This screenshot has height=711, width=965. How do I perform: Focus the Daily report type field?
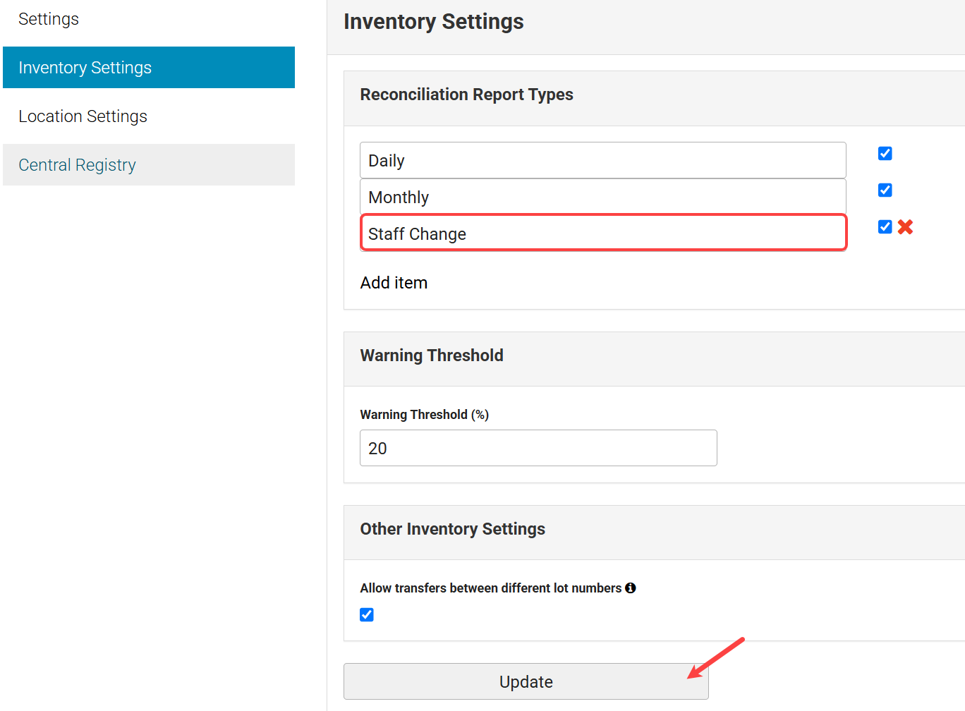pyautogui.click(x=602, y=161)
